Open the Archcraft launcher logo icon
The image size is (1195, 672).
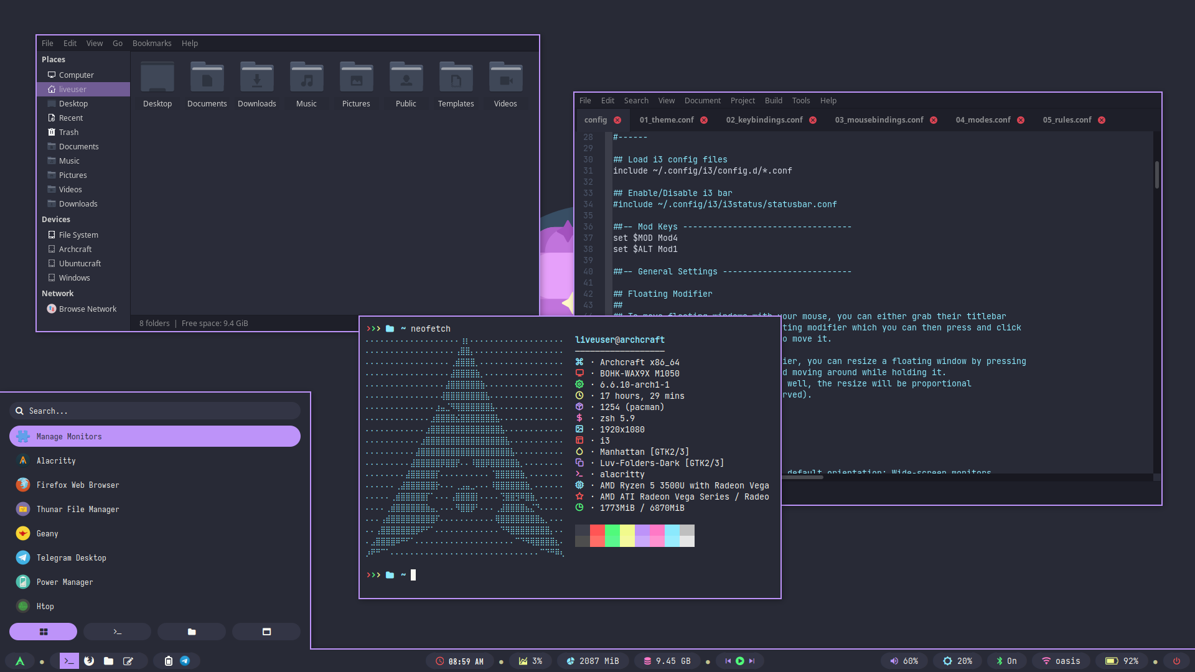(x=20, y=661)
